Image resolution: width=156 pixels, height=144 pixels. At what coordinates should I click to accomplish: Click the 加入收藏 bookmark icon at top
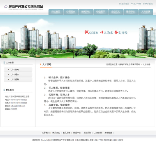pos(132,4)
